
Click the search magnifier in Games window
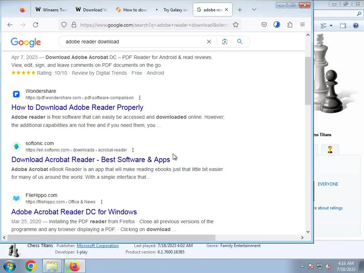(x=359, y=14)
